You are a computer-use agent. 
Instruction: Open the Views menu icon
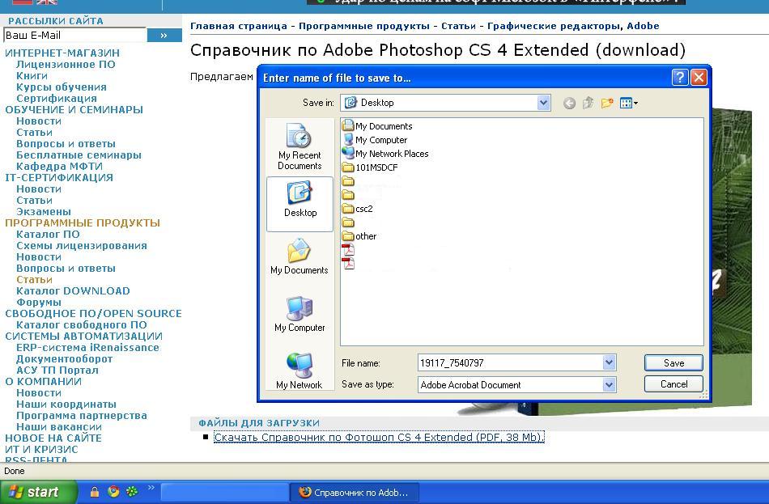click(x=629, y=103)
